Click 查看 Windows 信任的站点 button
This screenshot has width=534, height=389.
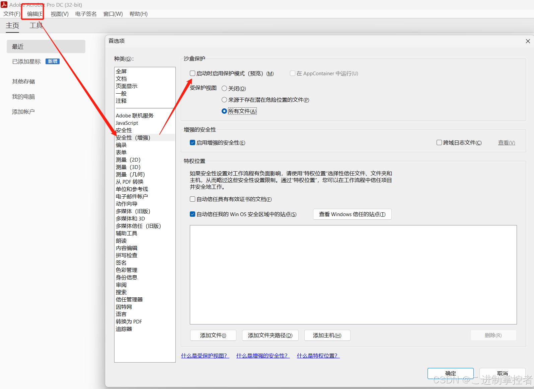coord(352,214)
